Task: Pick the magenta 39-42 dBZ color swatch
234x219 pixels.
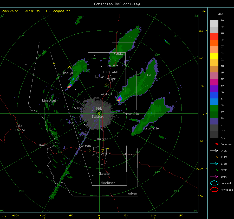Action: (214, 82)
